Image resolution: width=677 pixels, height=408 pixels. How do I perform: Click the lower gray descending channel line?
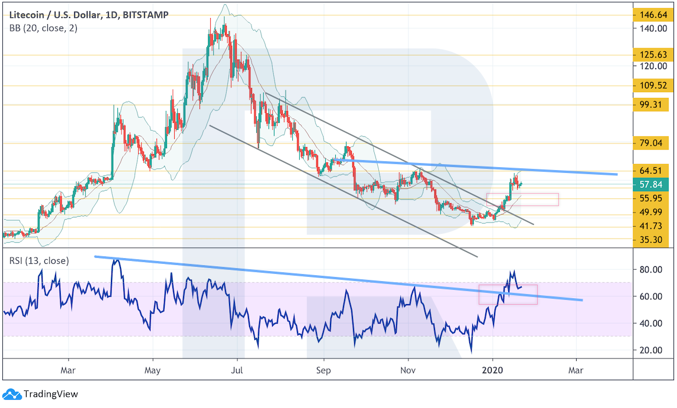point(344,191)
